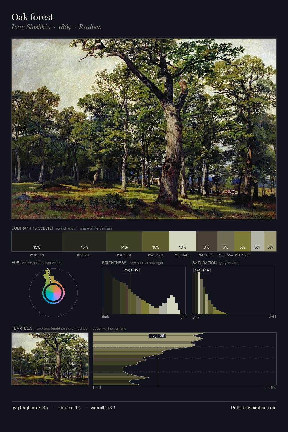Click the artist name Ivan Shishkin
This screenshot has width=288, height=432.
31,27
